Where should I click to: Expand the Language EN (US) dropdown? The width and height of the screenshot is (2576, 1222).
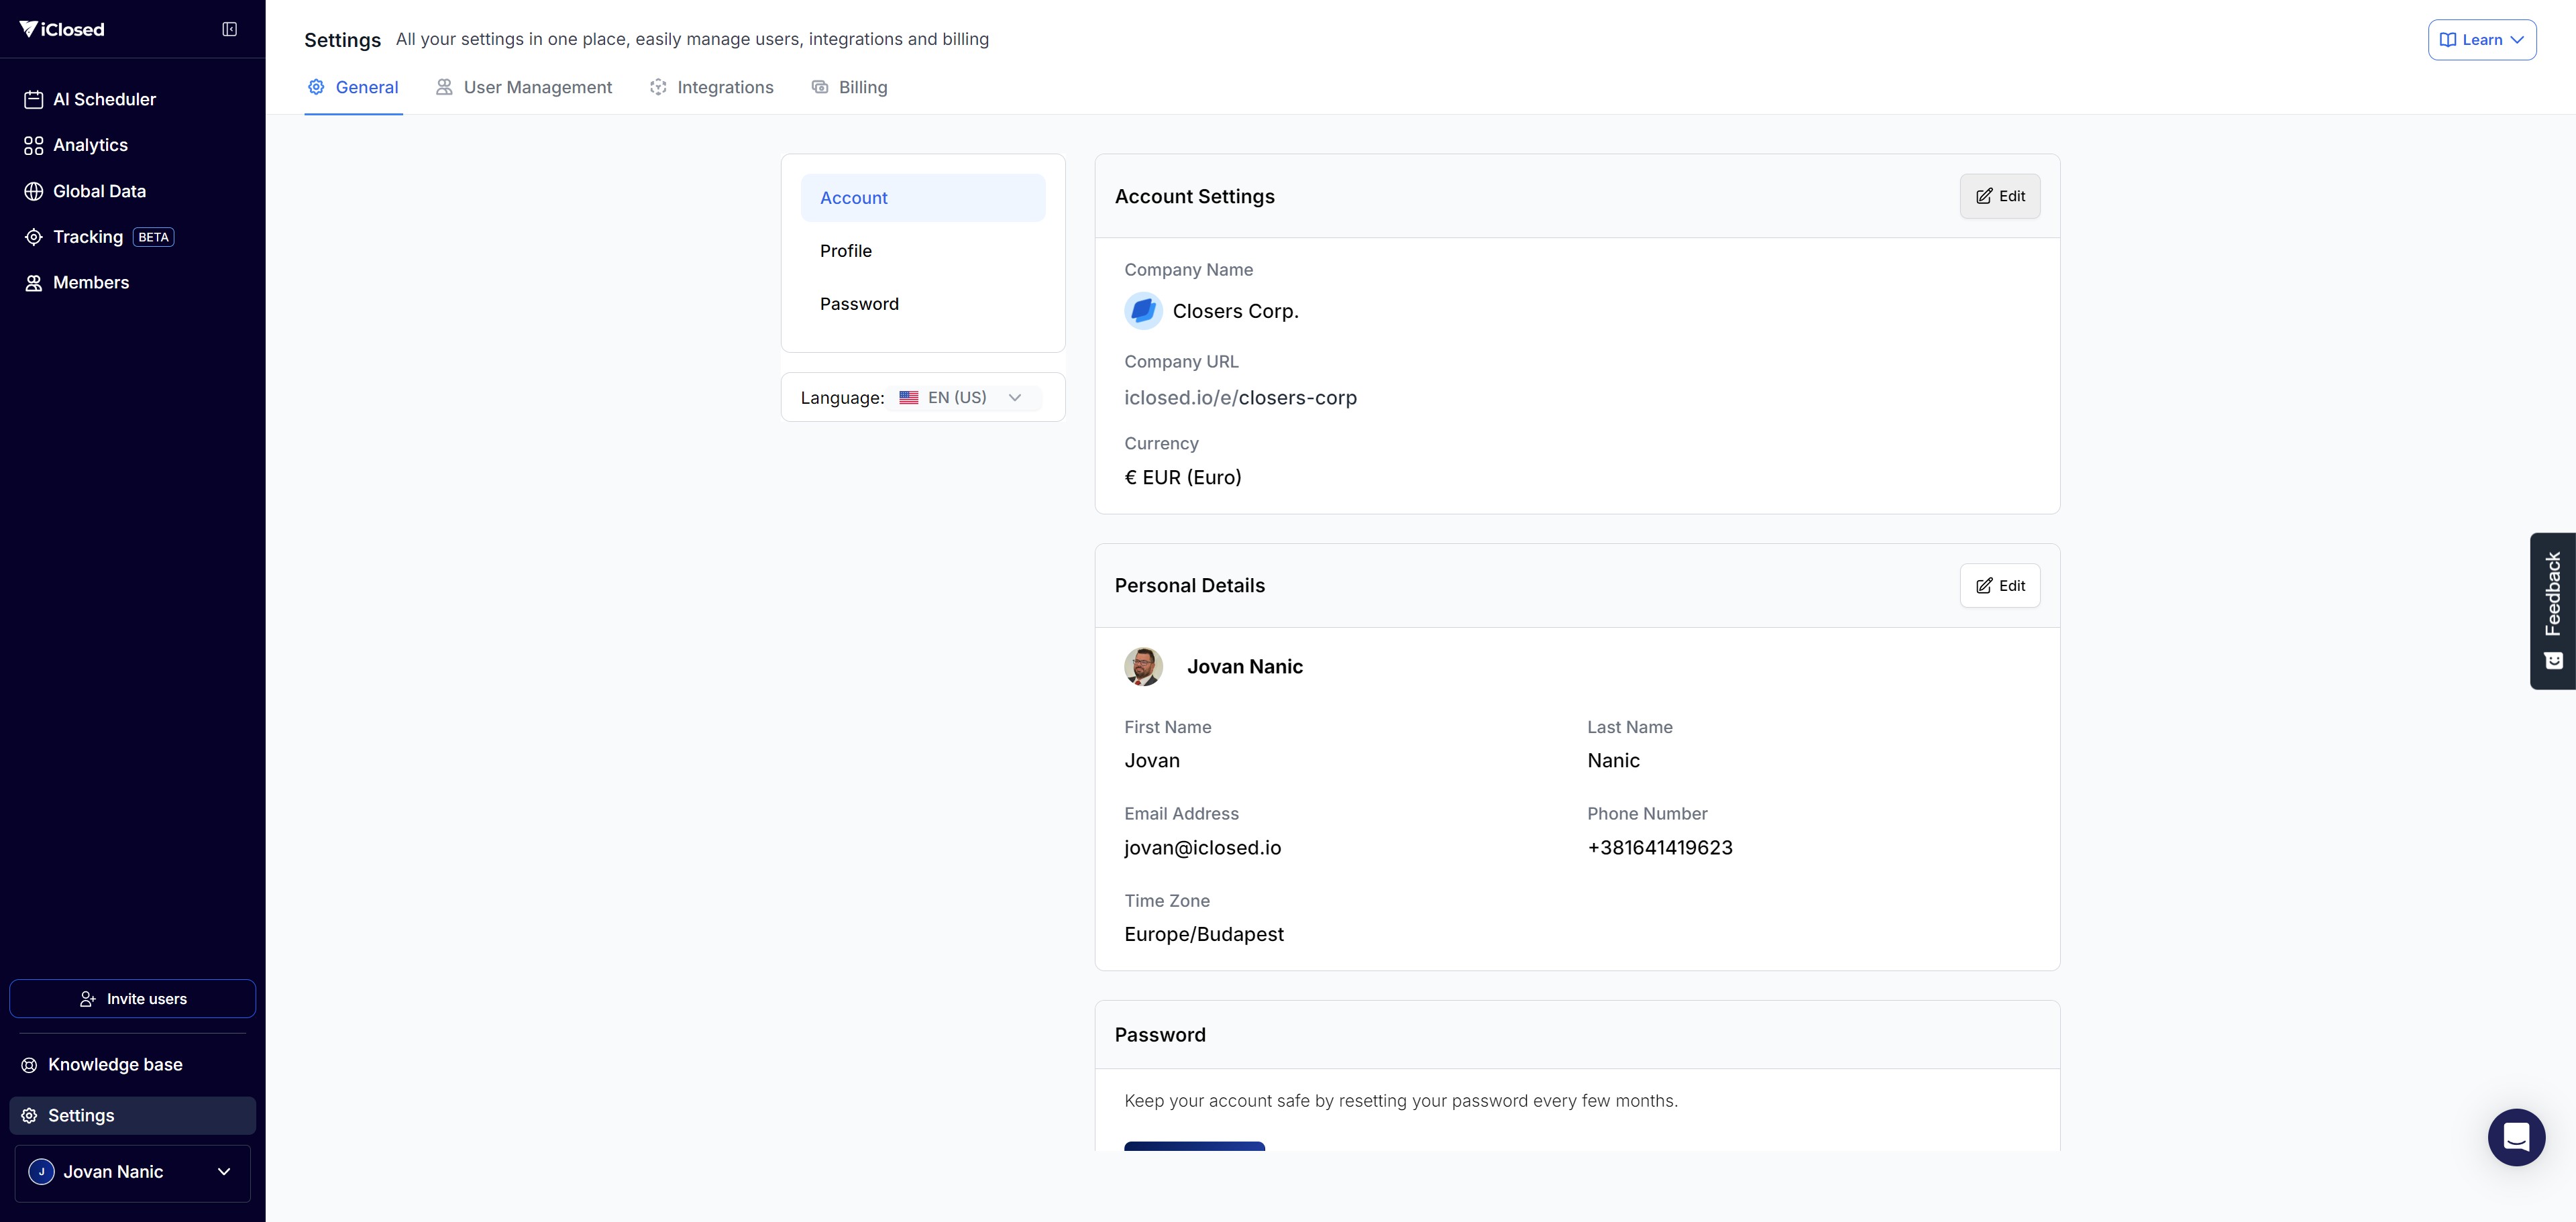point(963,397)
